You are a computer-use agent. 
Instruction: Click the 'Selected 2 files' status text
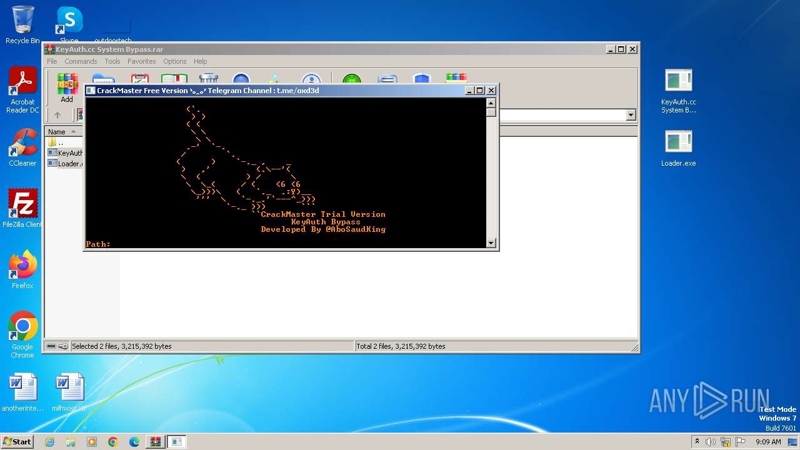(121, 346)
